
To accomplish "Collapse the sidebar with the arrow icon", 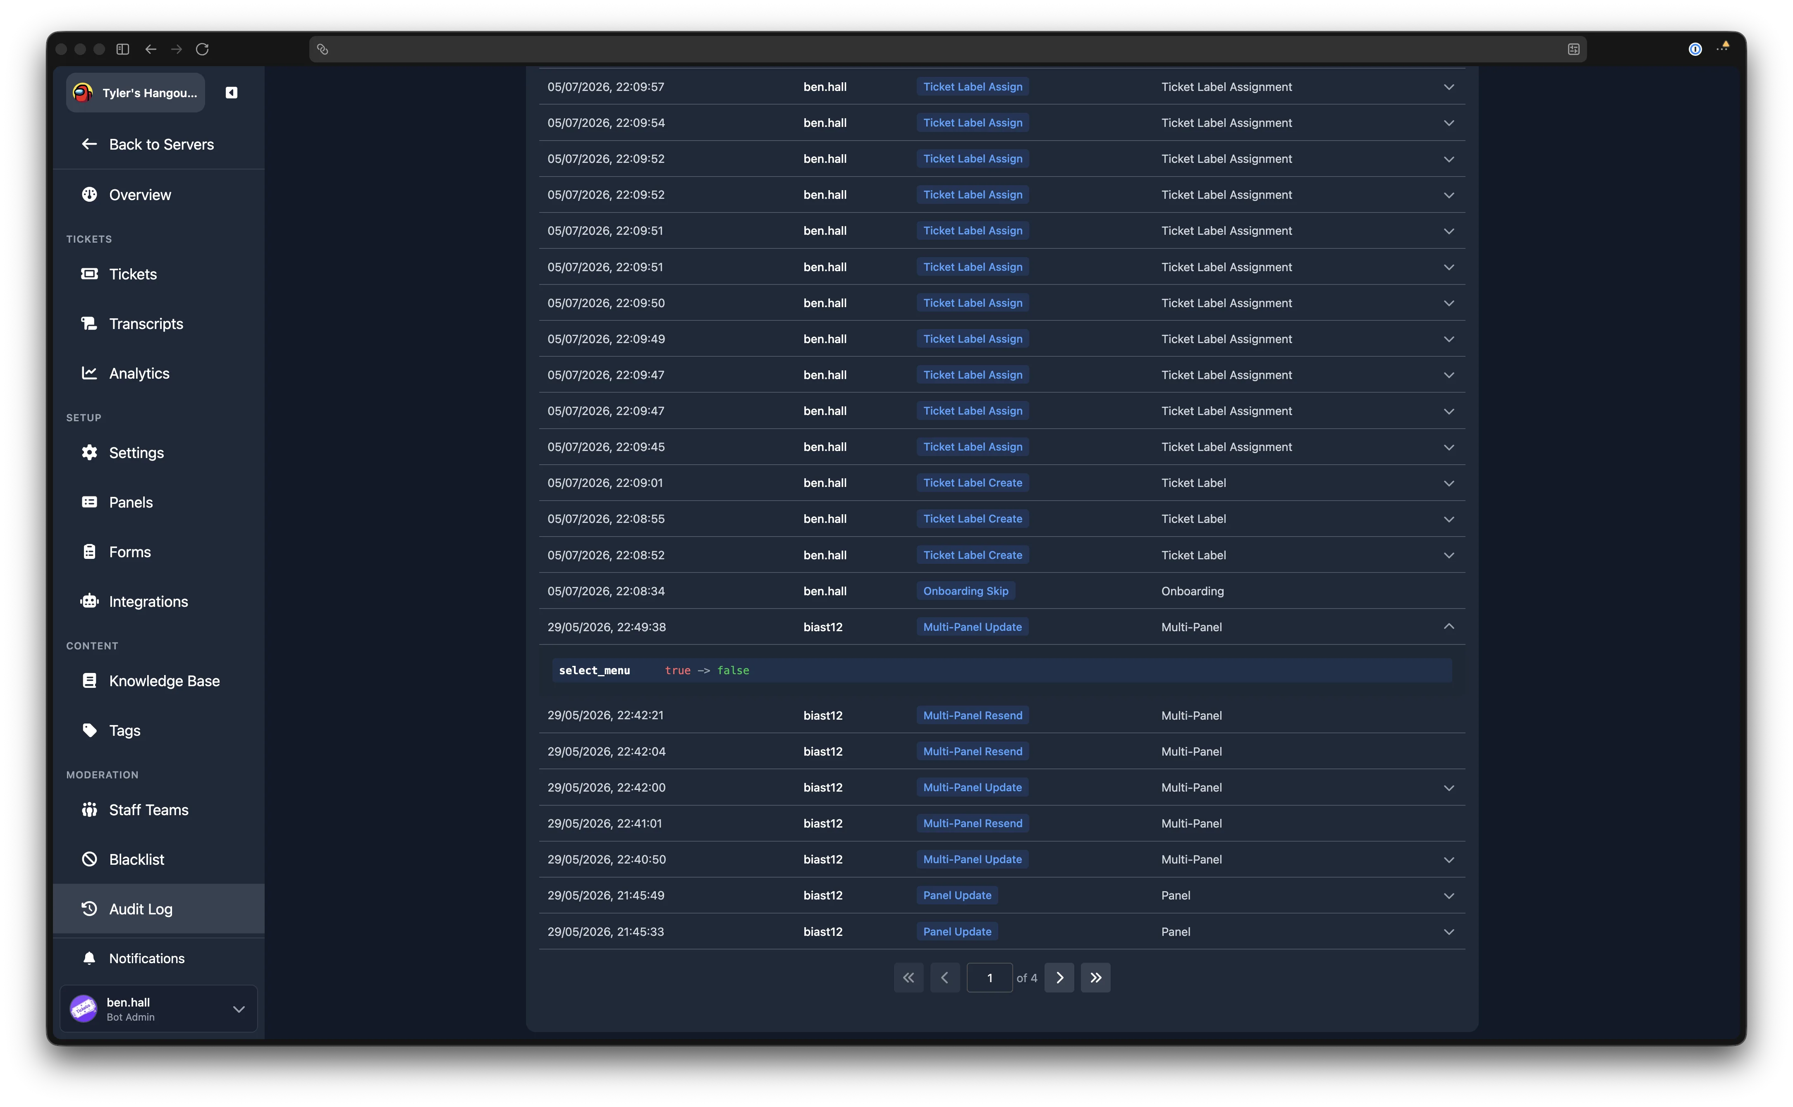I will point(232,92).
